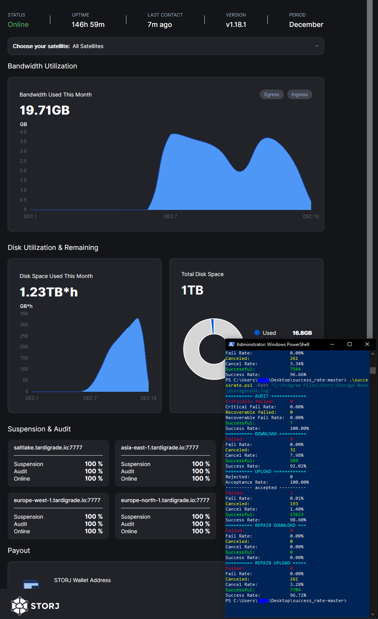Toggle the Egress bandwidth filter

click(272, 95)
